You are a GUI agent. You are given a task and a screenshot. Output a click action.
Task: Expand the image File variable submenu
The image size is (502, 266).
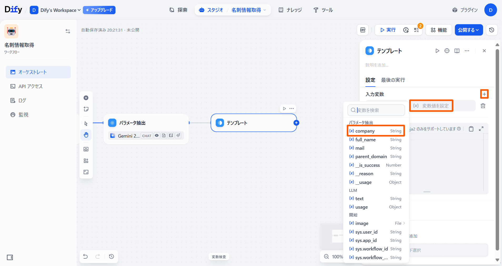[404, 223]
